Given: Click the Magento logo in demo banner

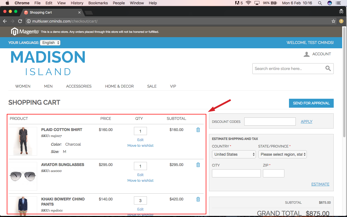Looking at the screenshot, I should point(25,32).
